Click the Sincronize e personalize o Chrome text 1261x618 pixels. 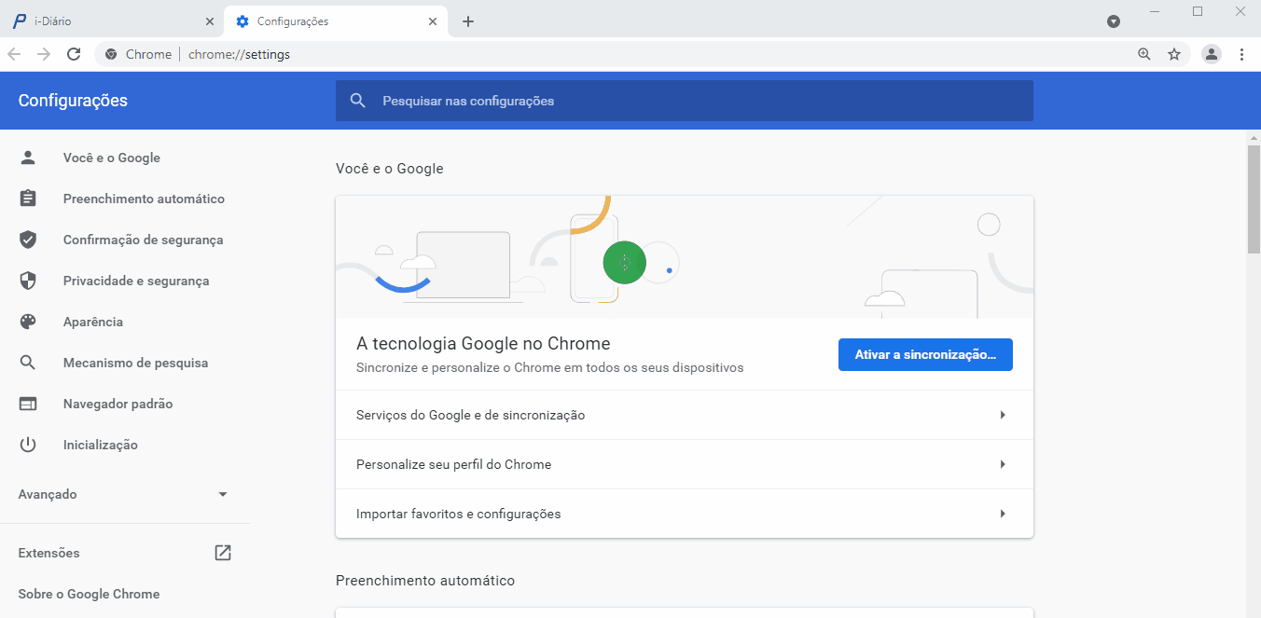(550, 367)
